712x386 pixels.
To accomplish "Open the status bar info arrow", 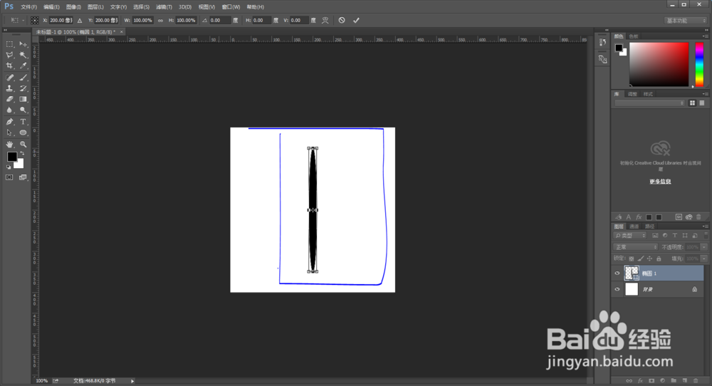I will click(132, 381).
